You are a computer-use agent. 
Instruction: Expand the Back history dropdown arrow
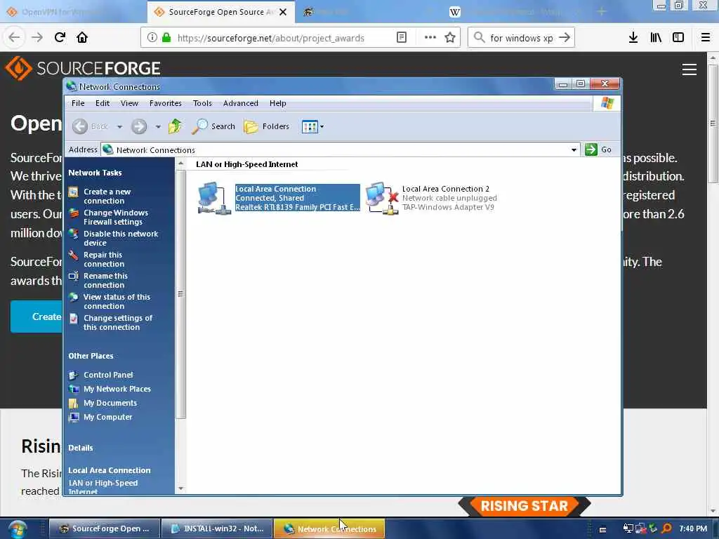(119, 126)
